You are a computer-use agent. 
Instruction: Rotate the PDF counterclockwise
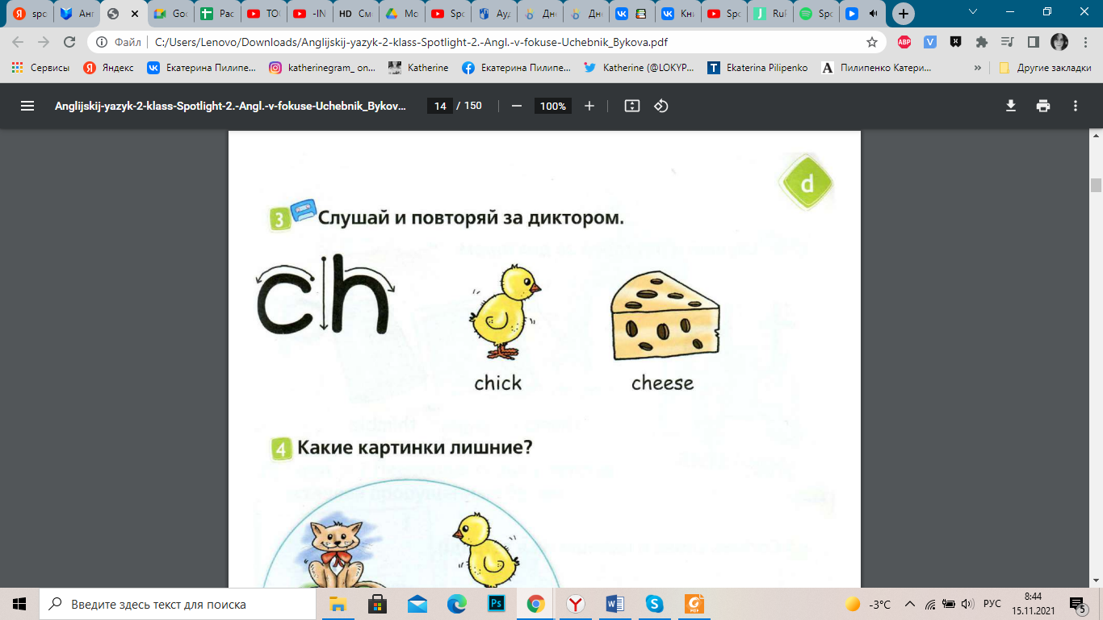[661, 106]
